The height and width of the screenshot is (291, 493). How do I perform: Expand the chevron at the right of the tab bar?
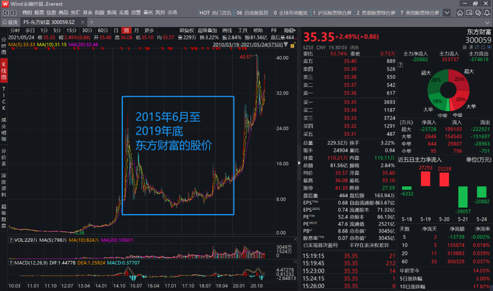tap(488, 22)
